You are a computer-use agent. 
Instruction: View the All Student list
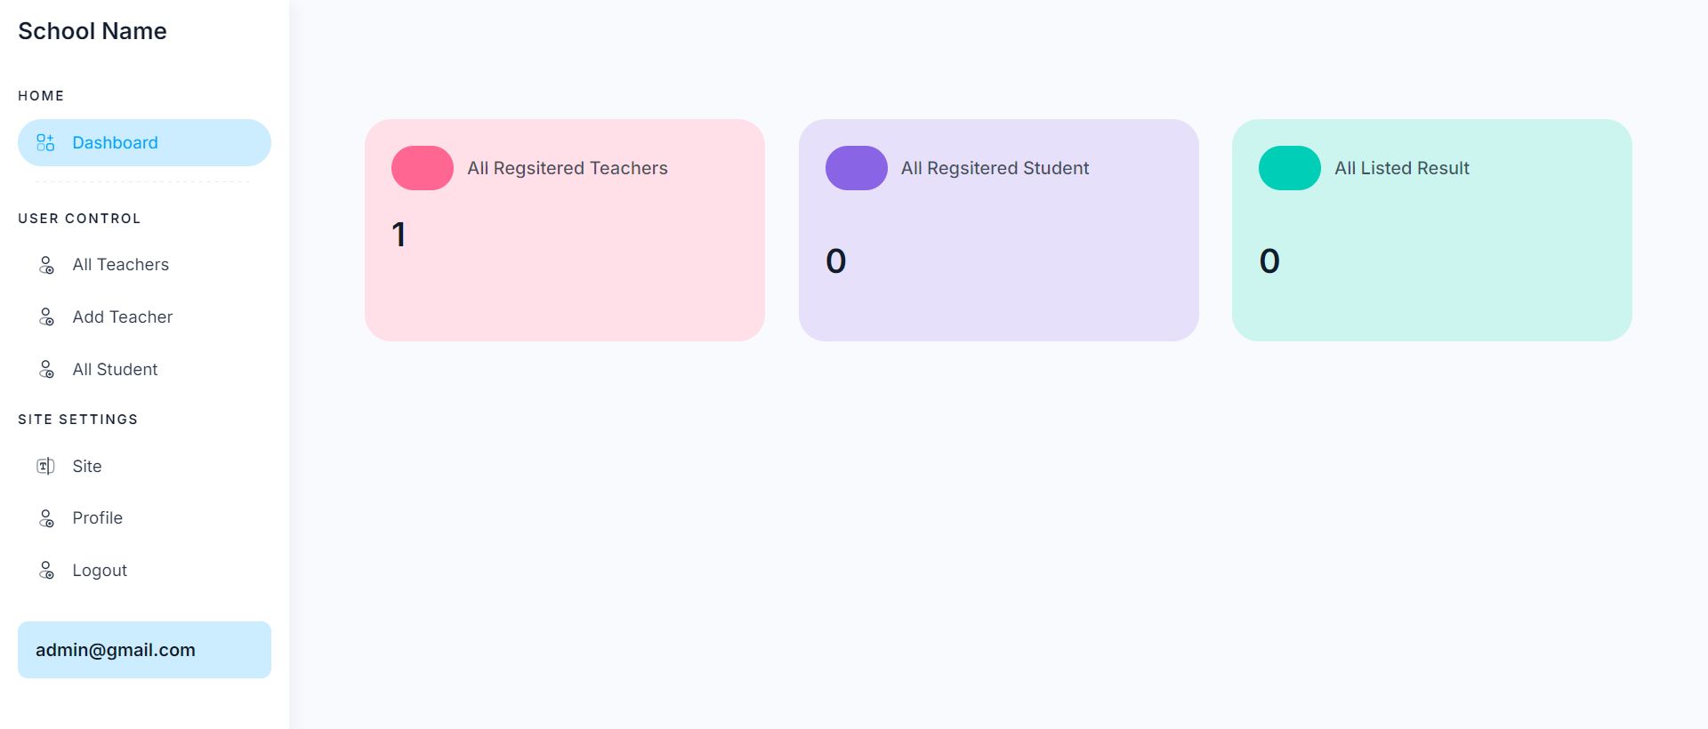pyautogui.click(x=115, y=370)
